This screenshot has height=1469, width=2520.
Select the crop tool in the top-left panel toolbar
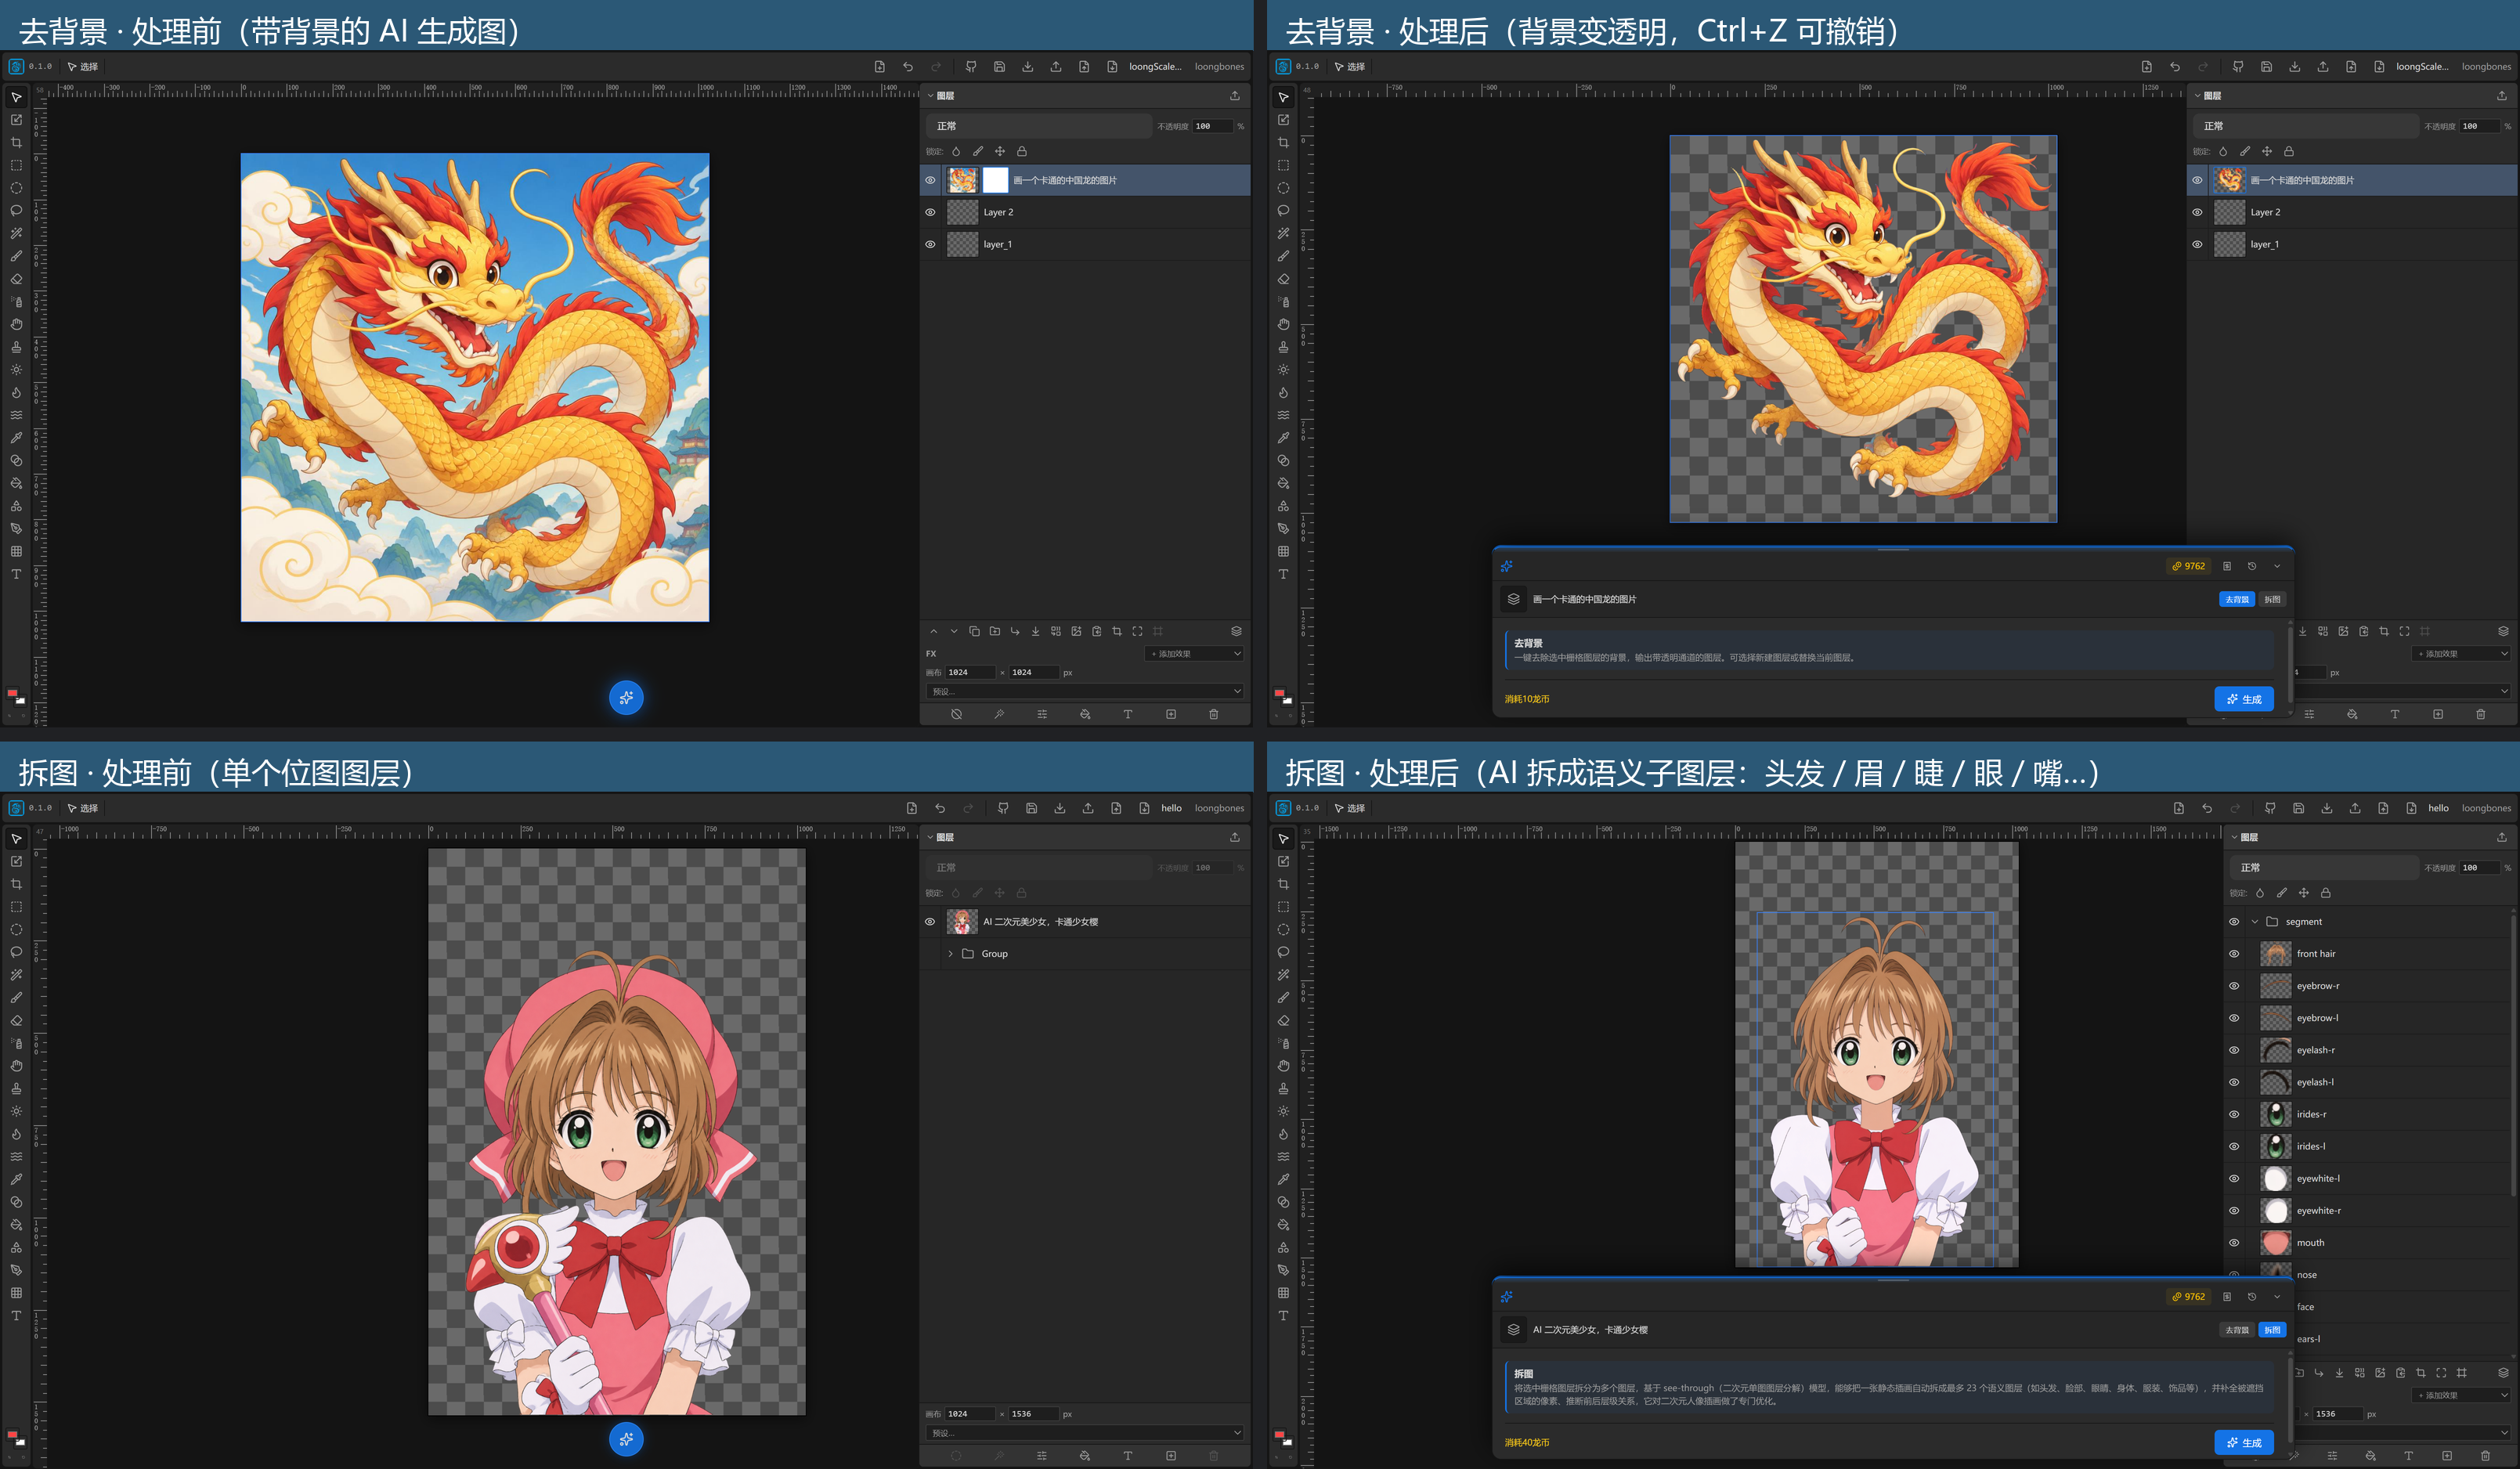tap(16, 142)
